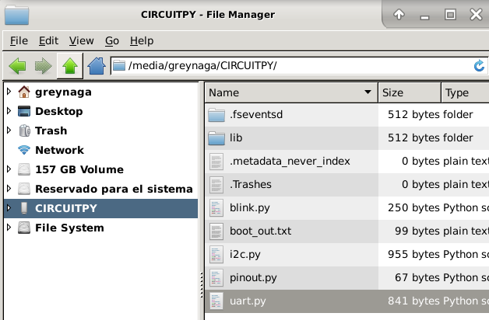Select the lib folder name
The width and height of the screenshot is (489, 320).
[236, 137]
